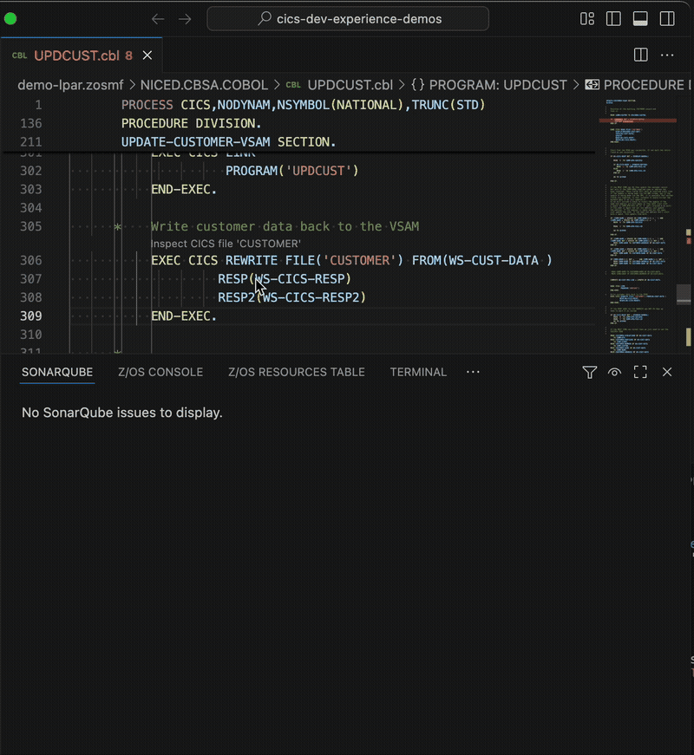This screenshot has width=694, height=755.
Task: Toggle the SonarQube eye visibility icon
Action: (x=614, y=372)
